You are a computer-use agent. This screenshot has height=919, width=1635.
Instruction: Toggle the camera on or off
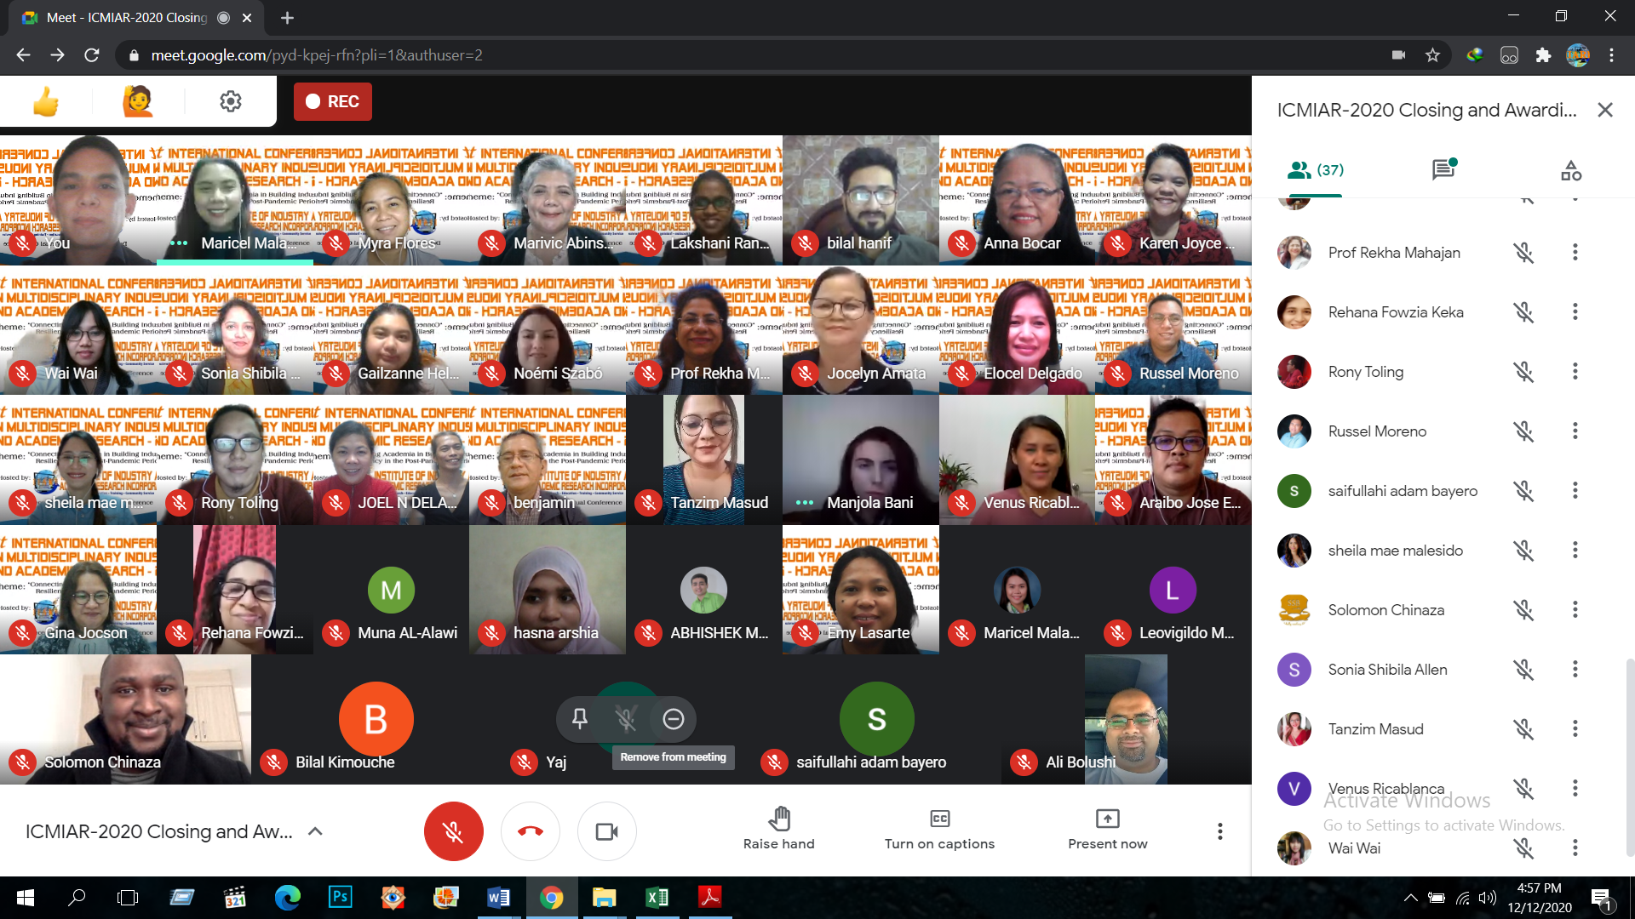[607, 831]
